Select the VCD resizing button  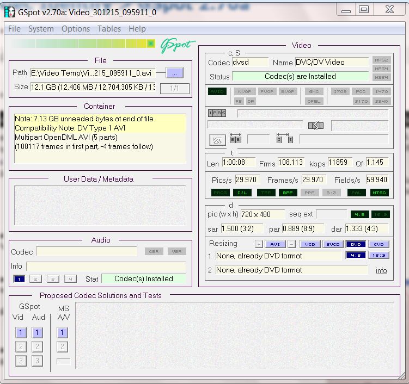(x=310, y=244)
